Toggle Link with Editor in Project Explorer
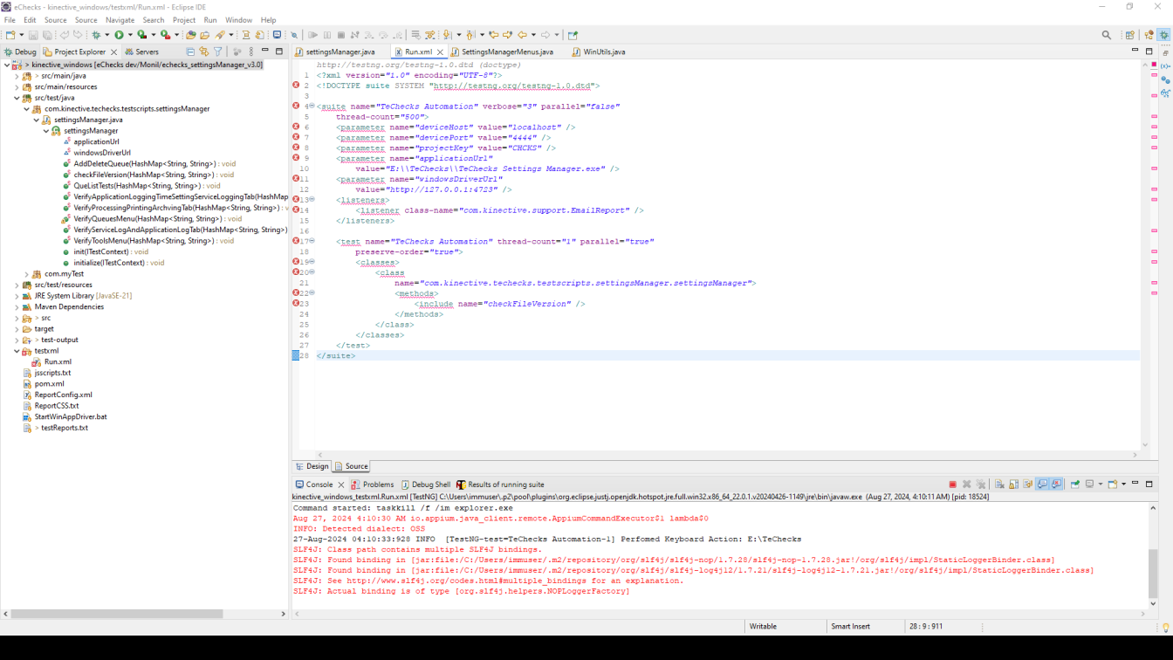Viewport: 1173px width, 660px height. 204,52
